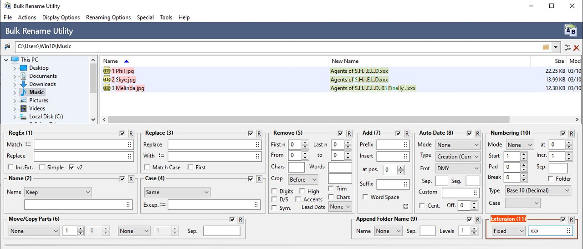The width and height of the screenshot is (583, 249).
Task: Expand the Documents tree node
Action: pyautogui.click(x=15, y=76)
